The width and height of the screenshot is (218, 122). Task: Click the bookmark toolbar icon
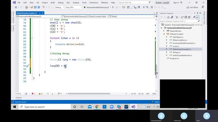[152, 7]
